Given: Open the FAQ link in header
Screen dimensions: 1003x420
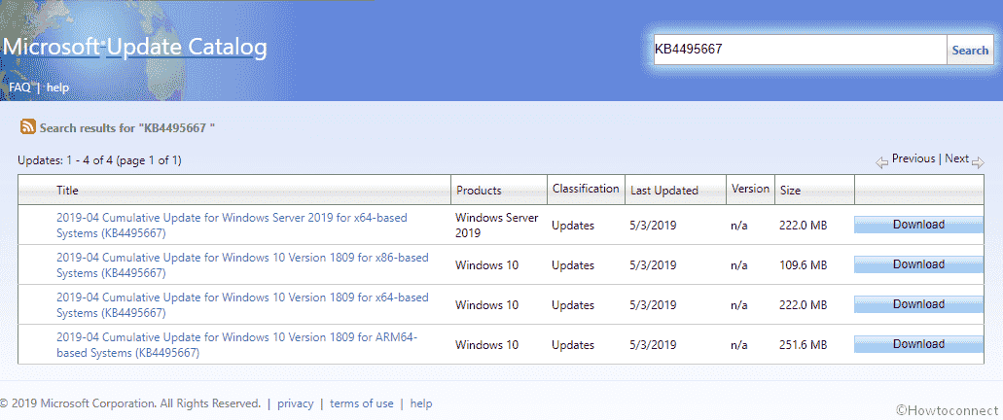Looking at the screenshot, I should pyautogui.click(x=19, y=87).
